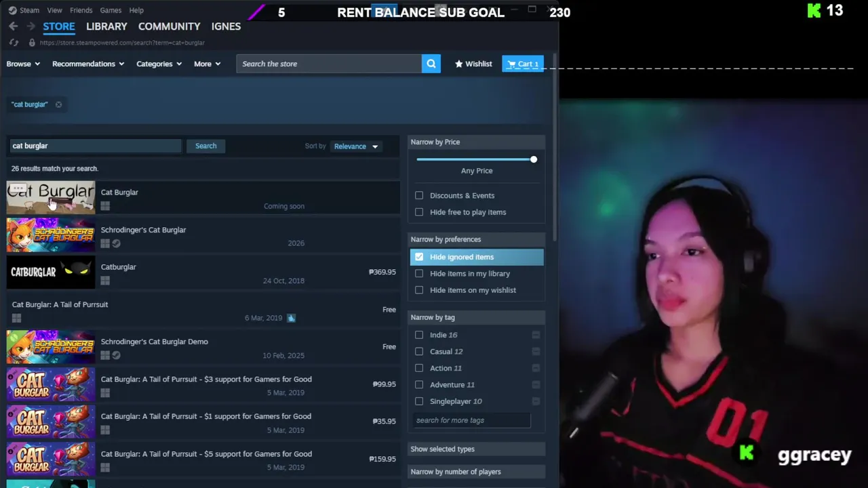The width and height of the screenshot is (868, 488).
Task: Expand Narrow by number of players
Action: (476, 472)
